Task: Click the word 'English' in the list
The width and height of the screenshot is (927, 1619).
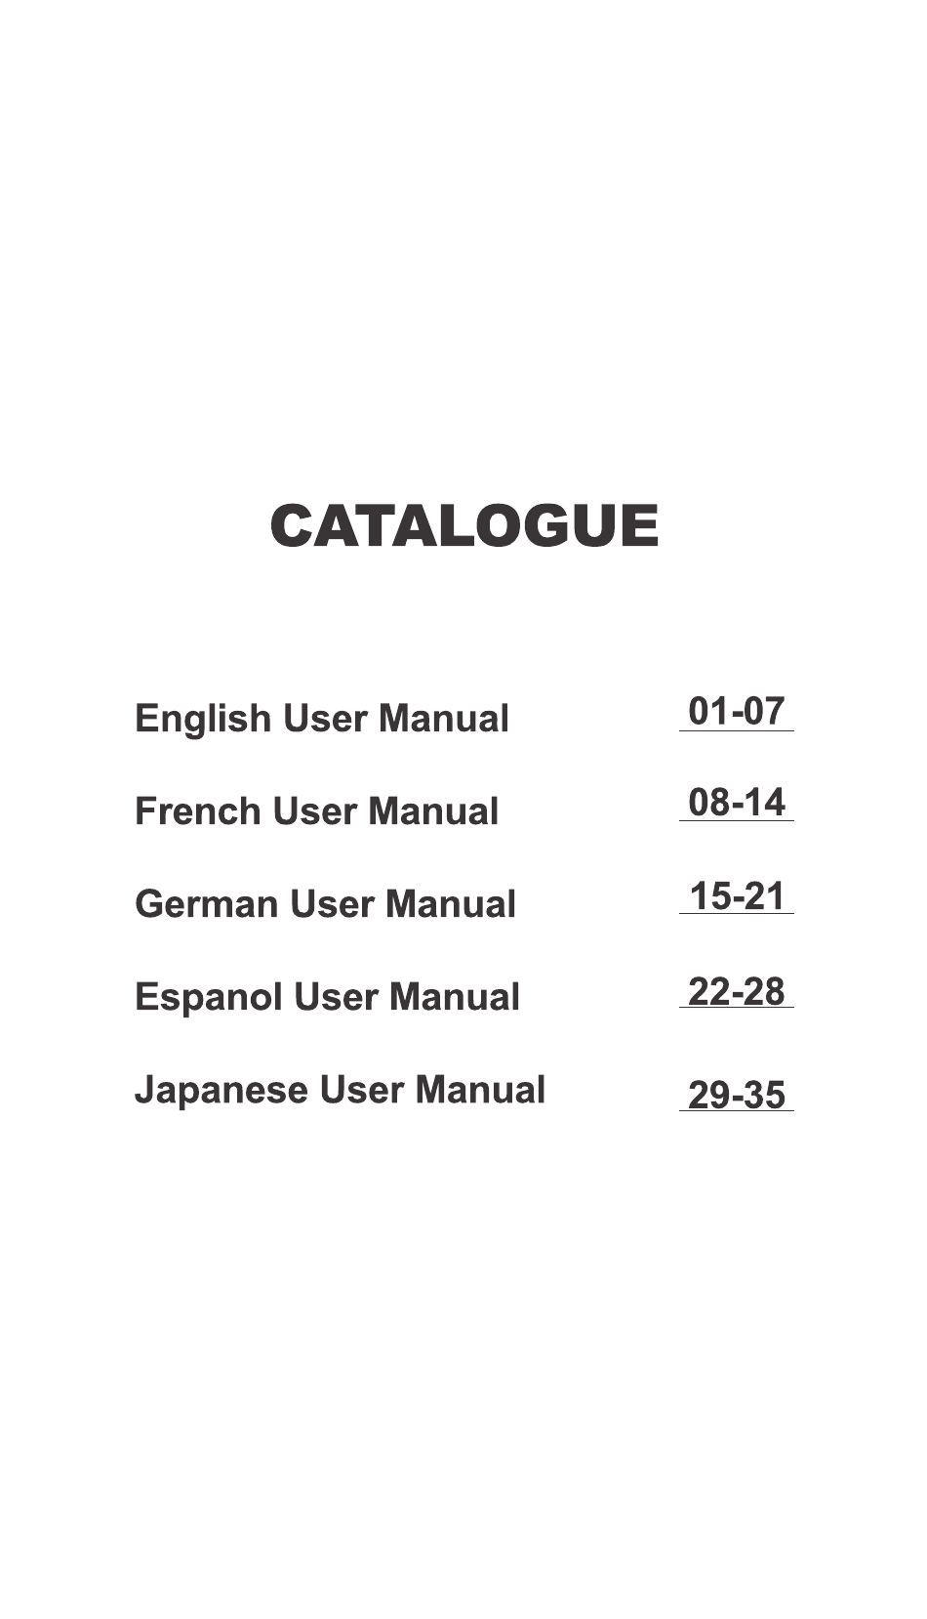Action: coord(203,720)
